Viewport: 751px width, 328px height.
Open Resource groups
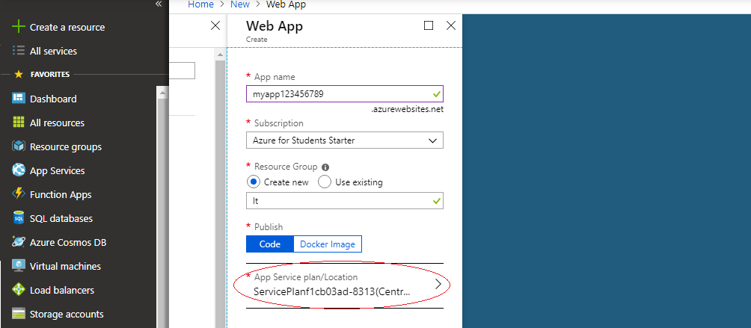pos(66,146)
